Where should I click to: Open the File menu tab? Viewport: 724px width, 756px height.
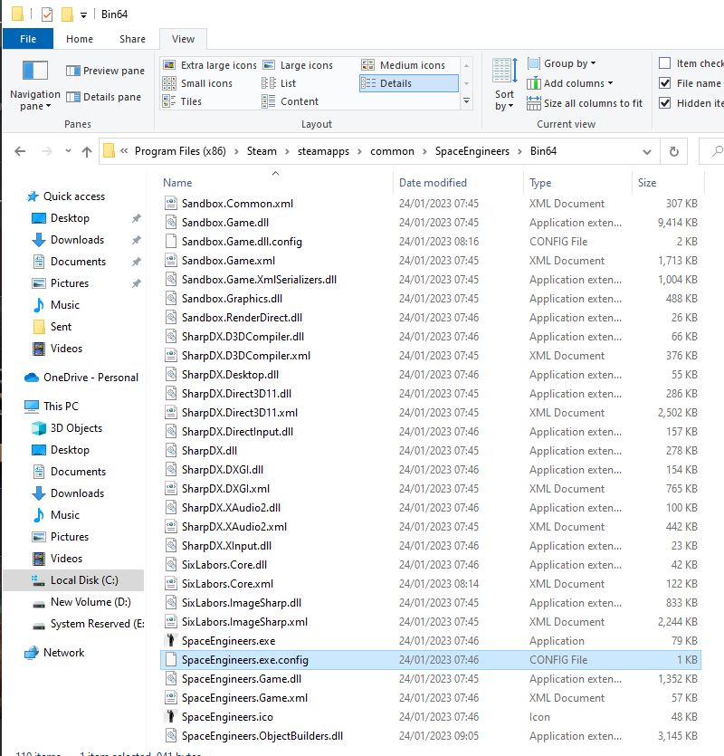point(28,39)
